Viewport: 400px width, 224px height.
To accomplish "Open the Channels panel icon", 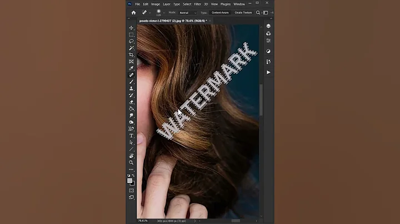I will (268, 34).
